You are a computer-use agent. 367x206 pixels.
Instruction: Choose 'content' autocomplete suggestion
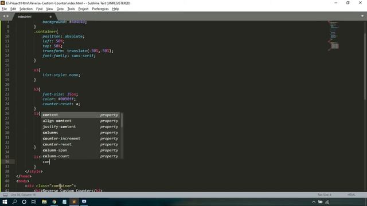coord(80,115)
